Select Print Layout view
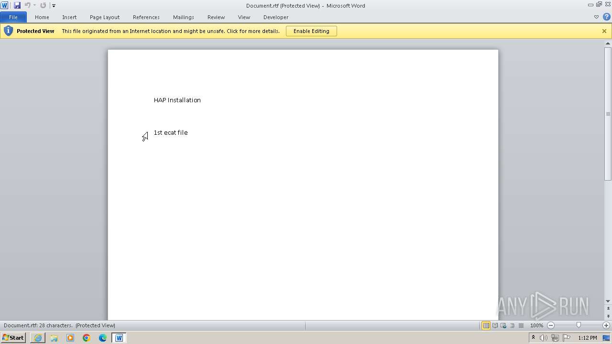 click(x=486, y=325)
